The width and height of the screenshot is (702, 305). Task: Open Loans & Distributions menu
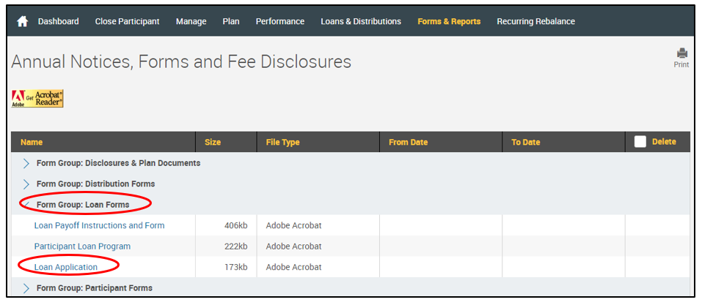(361, 21)
